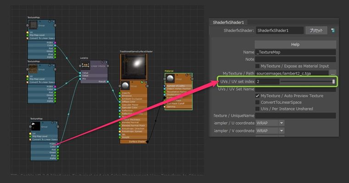The width and height of the screenshot is (349, 183).
Task: Open the texture path browse (...) button
Action: point(332,73)
